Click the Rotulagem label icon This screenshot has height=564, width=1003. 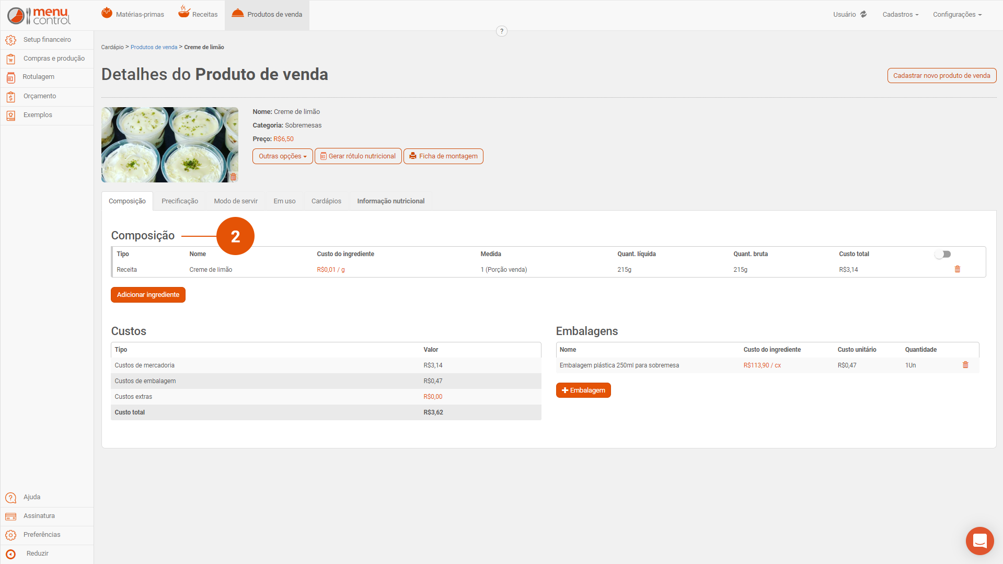[x=11, y=78]
